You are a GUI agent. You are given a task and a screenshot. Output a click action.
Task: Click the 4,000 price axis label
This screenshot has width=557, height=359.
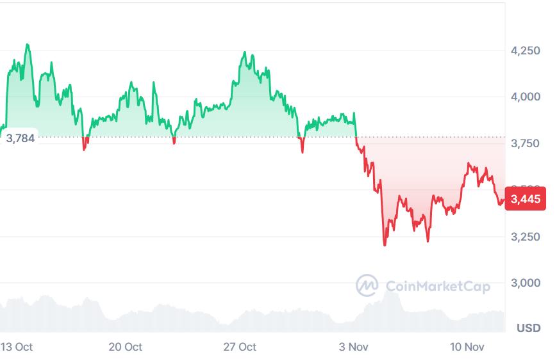[x=526, y=97]
